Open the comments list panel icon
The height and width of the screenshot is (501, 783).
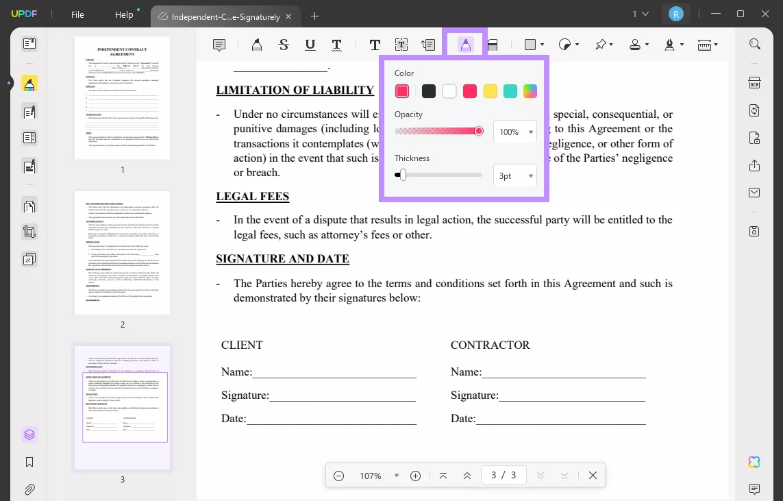[754, 489]
